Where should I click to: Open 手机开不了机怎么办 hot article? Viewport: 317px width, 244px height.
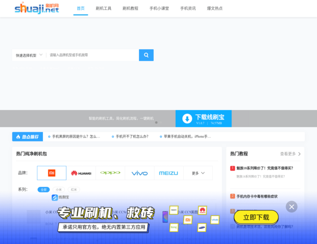click(132, 137)
